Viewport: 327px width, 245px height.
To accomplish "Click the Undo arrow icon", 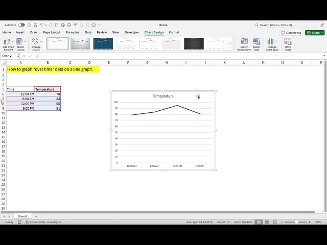I will 41,25.
